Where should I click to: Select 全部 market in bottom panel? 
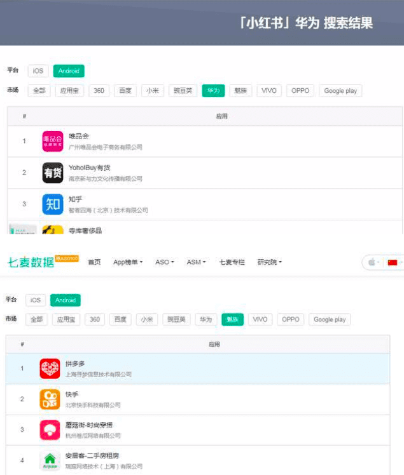(37, 319)
